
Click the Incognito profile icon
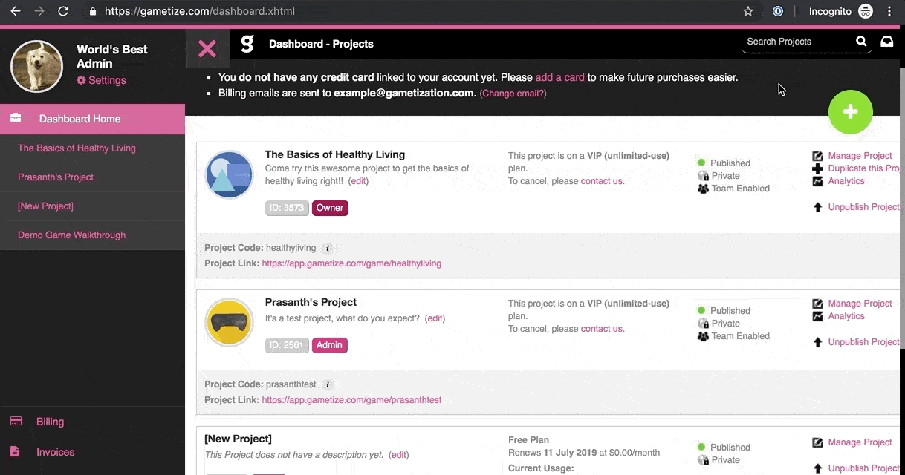866,11
